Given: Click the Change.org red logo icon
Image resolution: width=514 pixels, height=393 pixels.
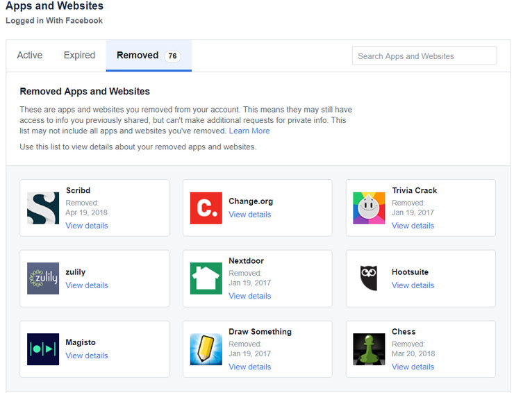Looking at the screenshot, I should 206,208.
